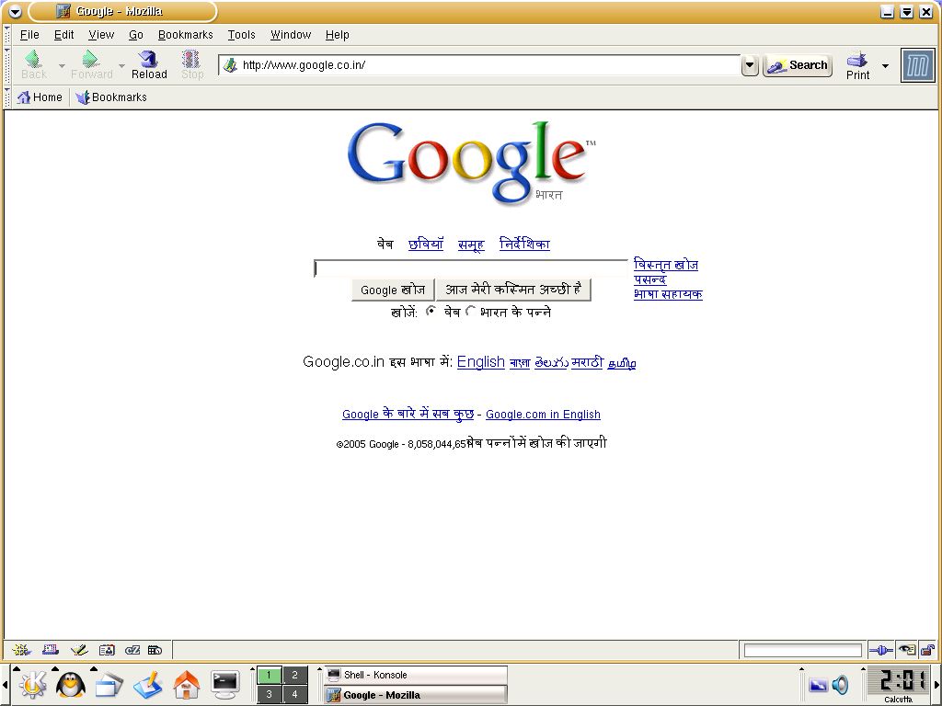The image size is (942, 706).
Task: Click the status bar progress meter
Action: pos(802,650)
